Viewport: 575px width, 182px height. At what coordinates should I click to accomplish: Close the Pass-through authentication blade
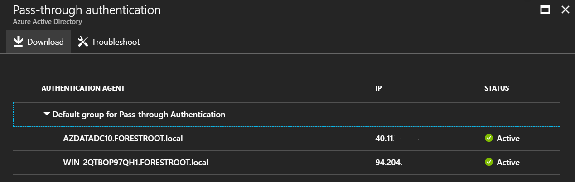[x=565, y=10]
